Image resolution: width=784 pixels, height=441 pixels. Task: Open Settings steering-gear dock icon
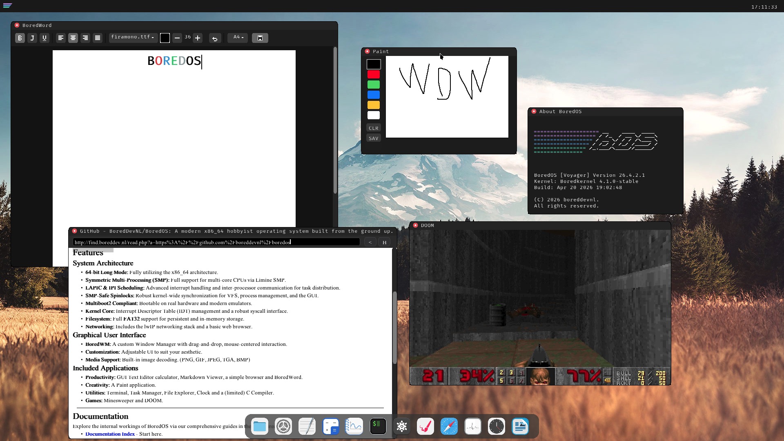(283, 427)
